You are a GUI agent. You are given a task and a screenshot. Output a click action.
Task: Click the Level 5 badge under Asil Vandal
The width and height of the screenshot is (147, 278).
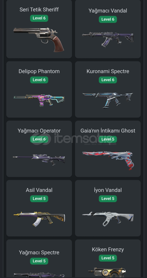(x=39, y=198)
